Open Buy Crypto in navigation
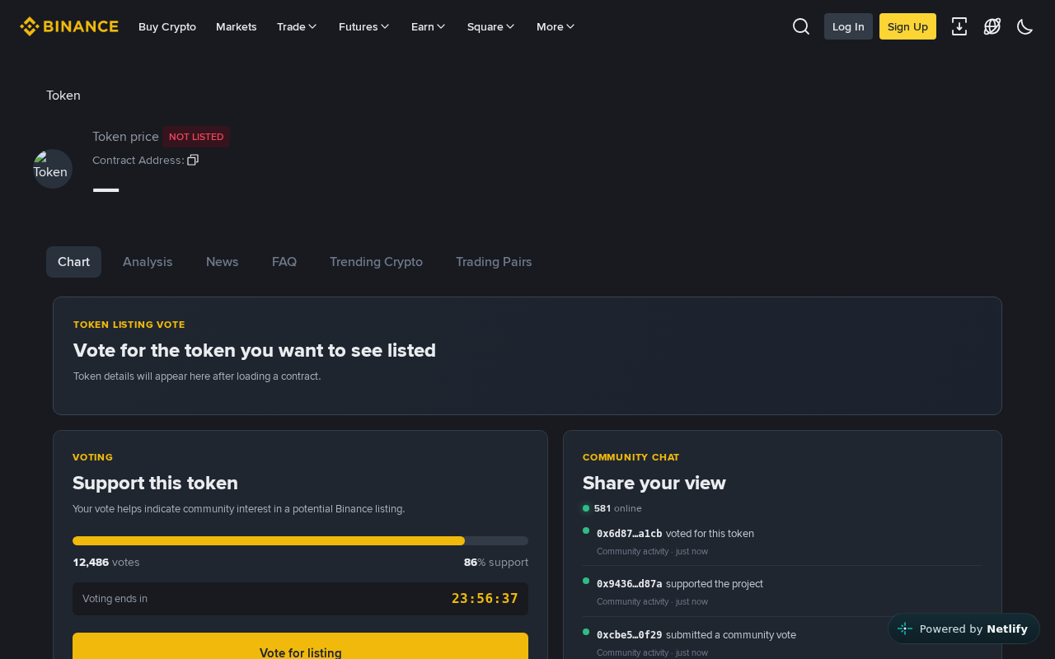Screen dimensions: 1055x659 point(167,26)
